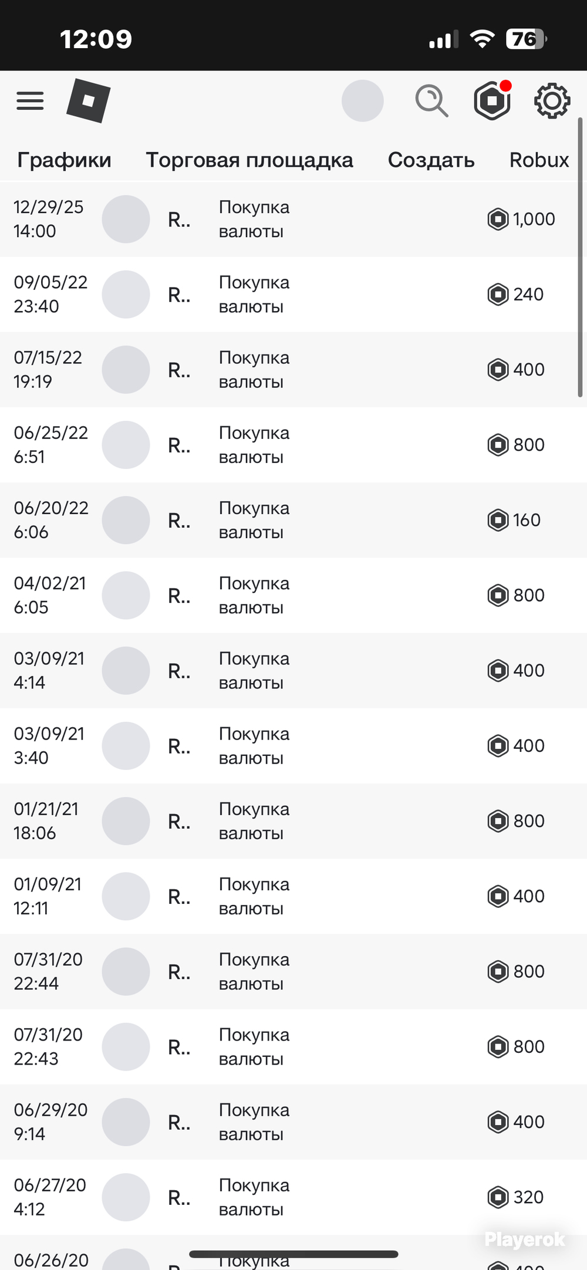The height and width of the screenshot is (1270, 587).
Task: Open the hamburger navigation menu
Action: (30, 101)
